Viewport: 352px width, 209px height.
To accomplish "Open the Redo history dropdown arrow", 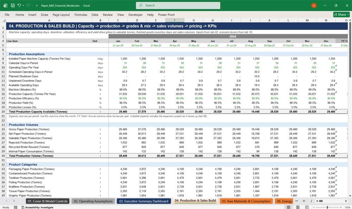I will 32,6.
